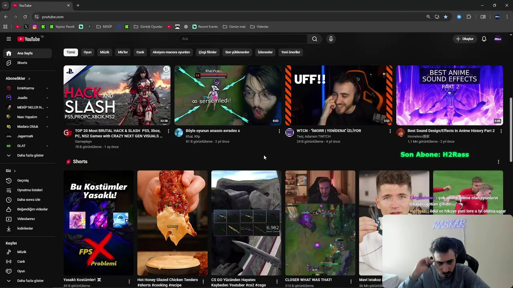Open options for Hot Honey Glazed Chicken short
This screenshot has width=513, height=288.
[x=203, y=282]
